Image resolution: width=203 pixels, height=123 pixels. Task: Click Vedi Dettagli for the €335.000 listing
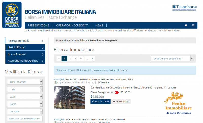pyautogui.click(x=100, y=101)
